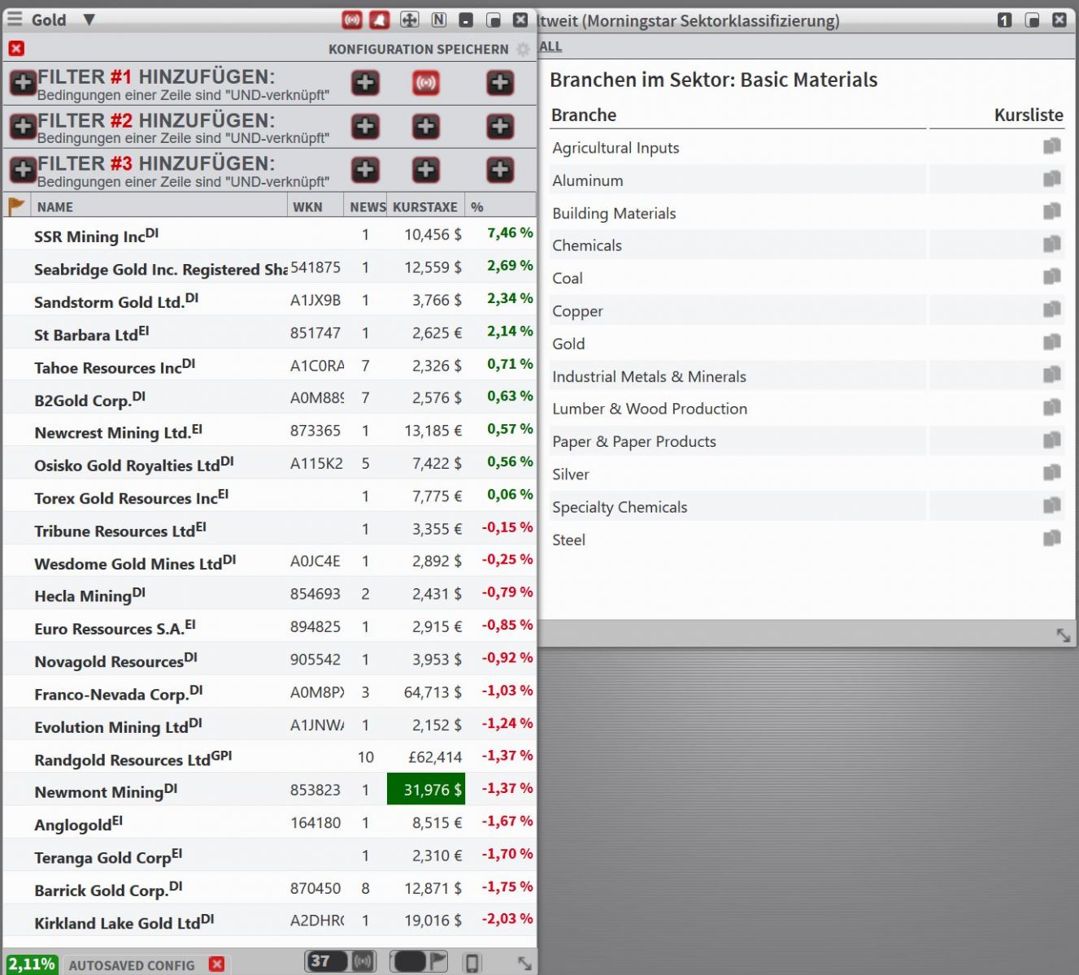
Task: Select Hecla Mining in the list
Action: coord(270,594)
